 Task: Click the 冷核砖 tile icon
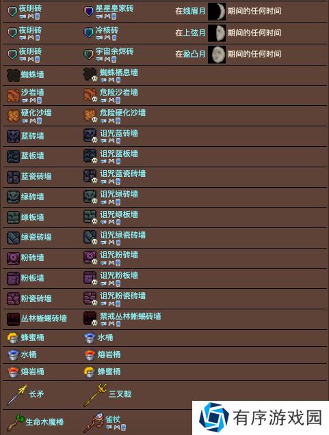89,33
